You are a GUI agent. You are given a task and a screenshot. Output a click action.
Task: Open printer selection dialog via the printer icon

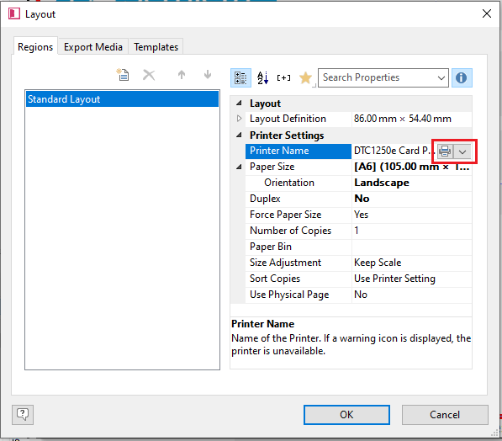click(445, 151)
